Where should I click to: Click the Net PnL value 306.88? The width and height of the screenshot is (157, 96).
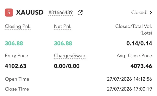(63, 43)
